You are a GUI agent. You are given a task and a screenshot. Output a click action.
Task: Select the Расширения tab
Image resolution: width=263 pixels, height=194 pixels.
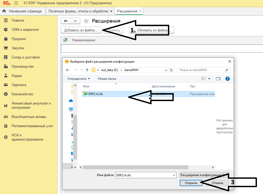click(x=127, y=11)
